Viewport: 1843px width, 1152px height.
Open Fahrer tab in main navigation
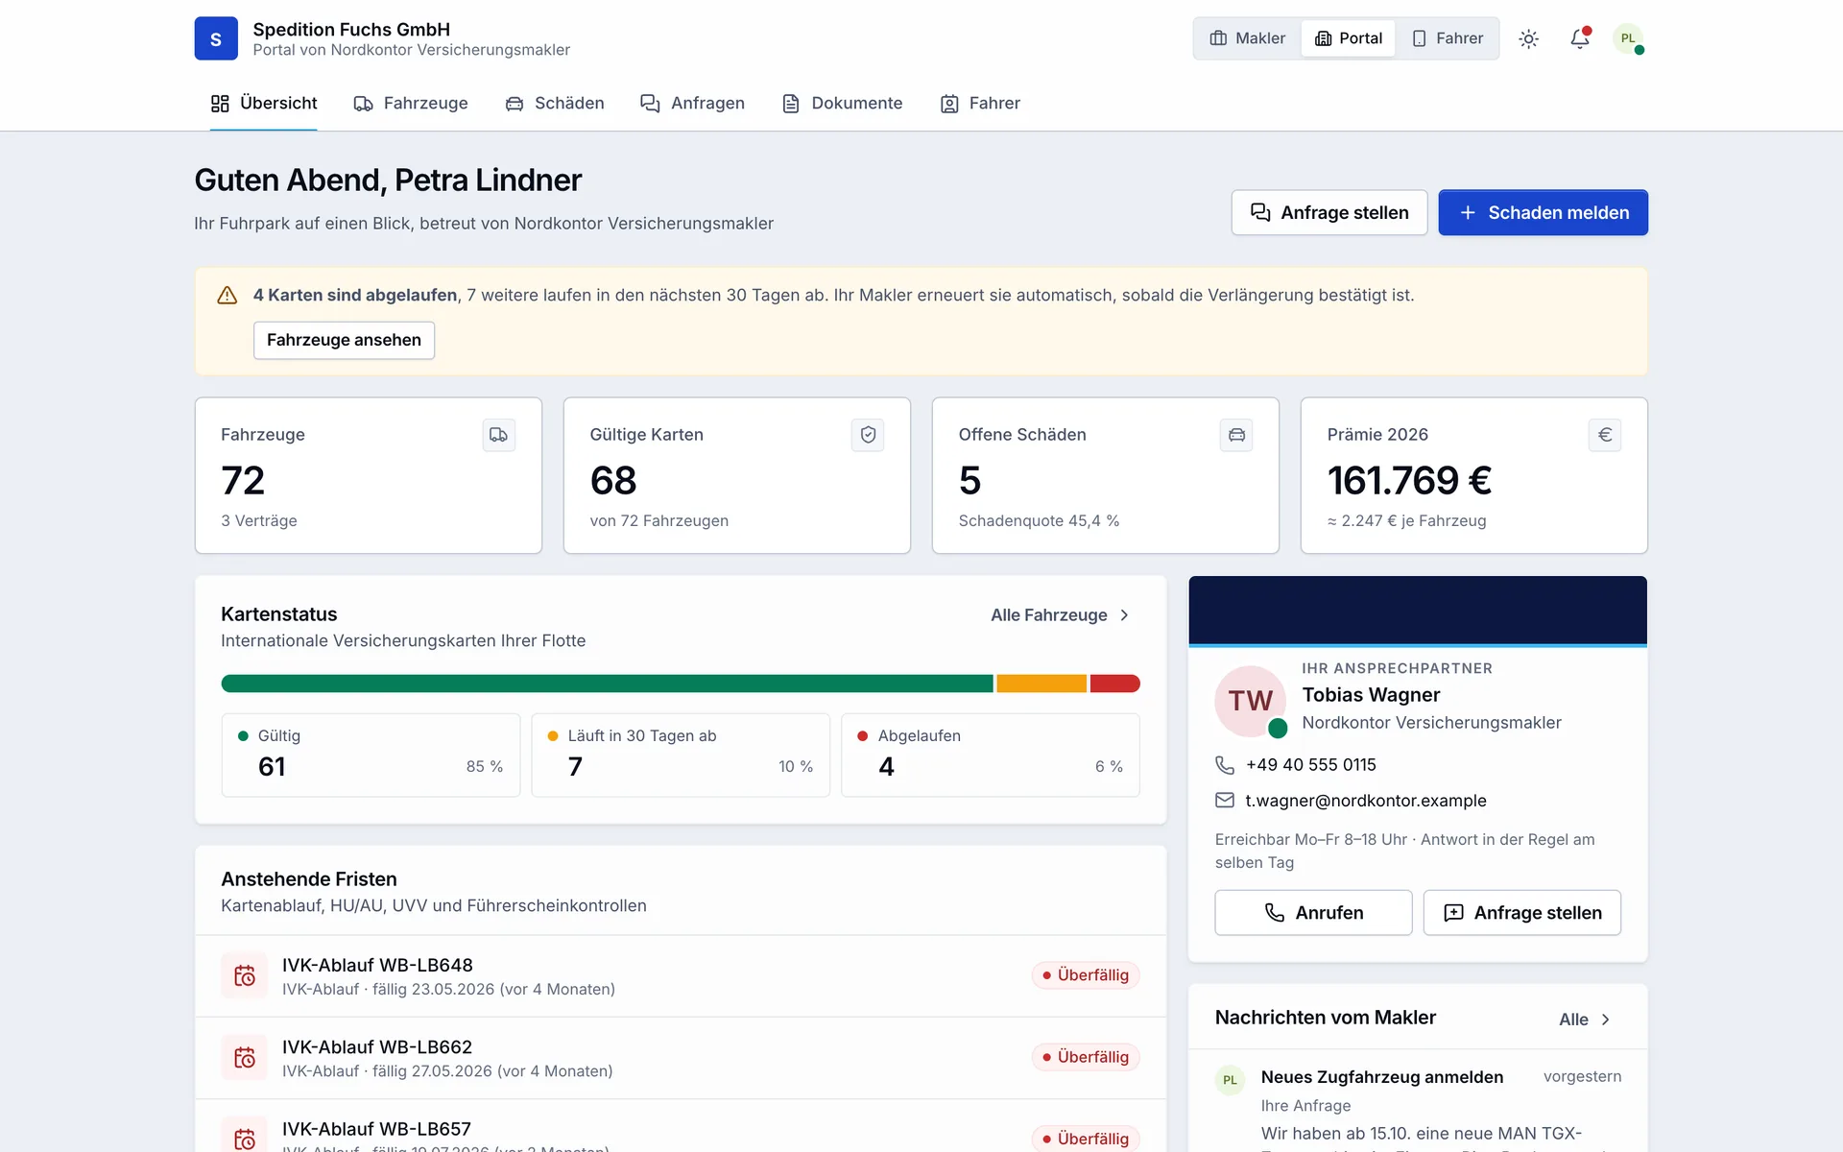click(x=980, y=104)
